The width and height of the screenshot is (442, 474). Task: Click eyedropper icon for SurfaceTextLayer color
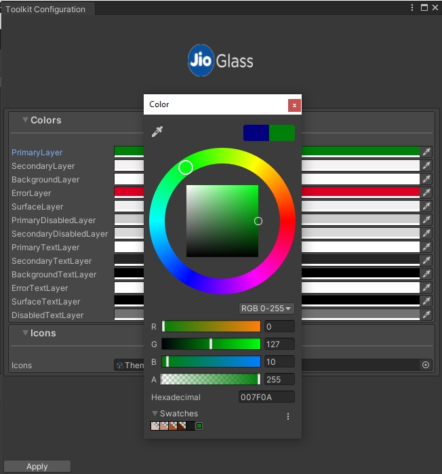click(x=426, y=301)
